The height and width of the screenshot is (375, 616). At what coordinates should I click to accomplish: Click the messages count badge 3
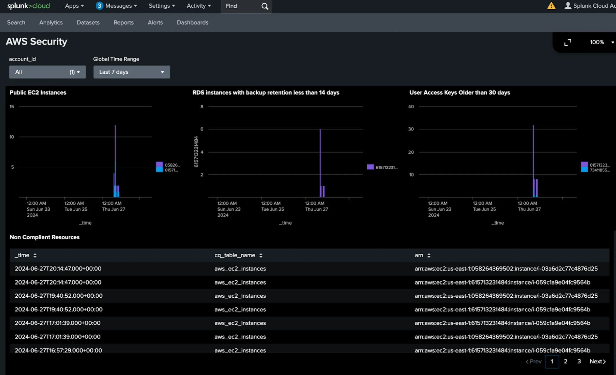pyautogui.click(x=99, y=6)
